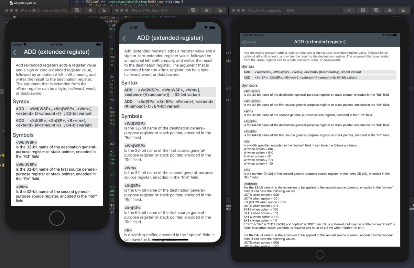
Task: Toggle display appearance with the sun icon on iPad Air
Action: point(349,10)
